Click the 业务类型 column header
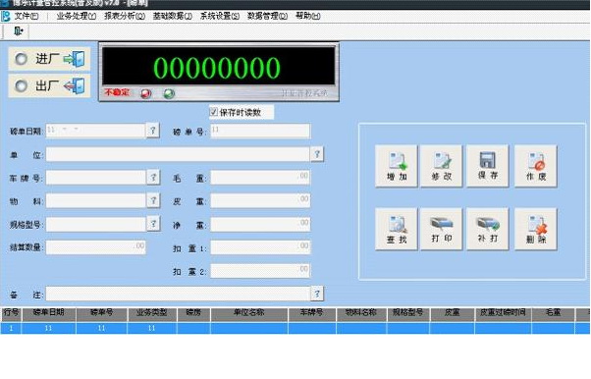The width and height of the screenshot is (591, 379). (152, 313)
